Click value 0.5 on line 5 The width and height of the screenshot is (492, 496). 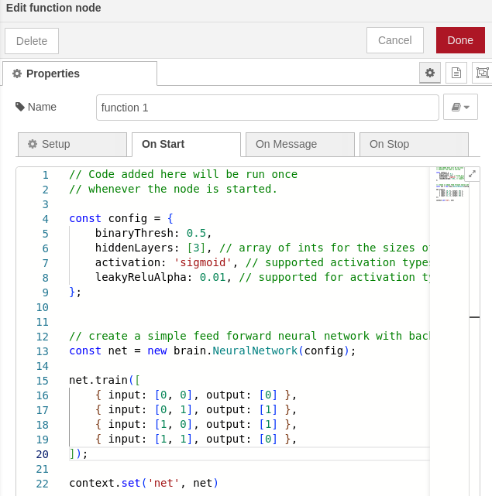[196, 233]
